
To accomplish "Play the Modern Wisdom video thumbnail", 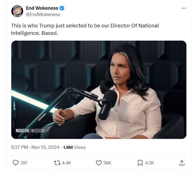I will 99,90.
